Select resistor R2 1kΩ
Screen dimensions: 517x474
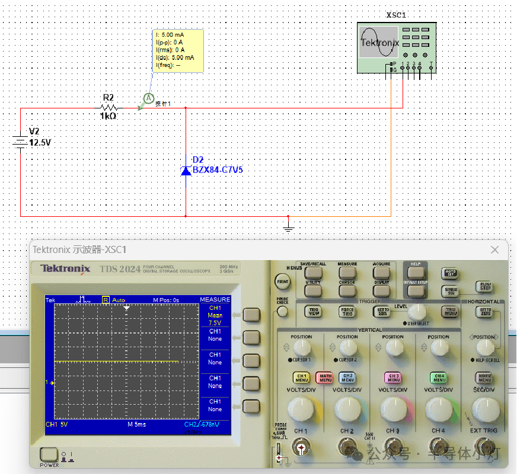109,107
